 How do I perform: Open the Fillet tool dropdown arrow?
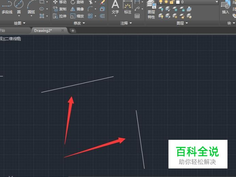pos(95,9)
